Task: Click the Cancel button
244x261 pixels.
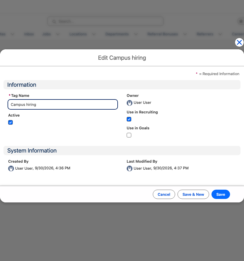Action: [x=164, y=194]
